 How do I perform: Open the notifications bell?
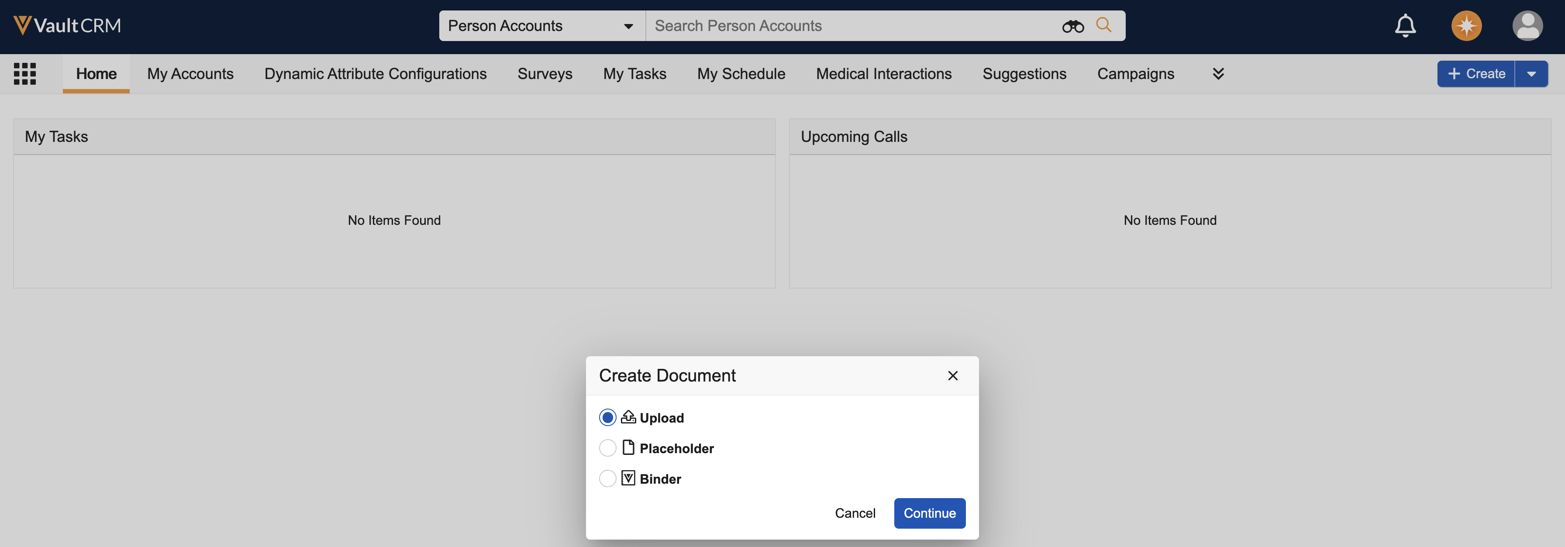point(1405,25)
